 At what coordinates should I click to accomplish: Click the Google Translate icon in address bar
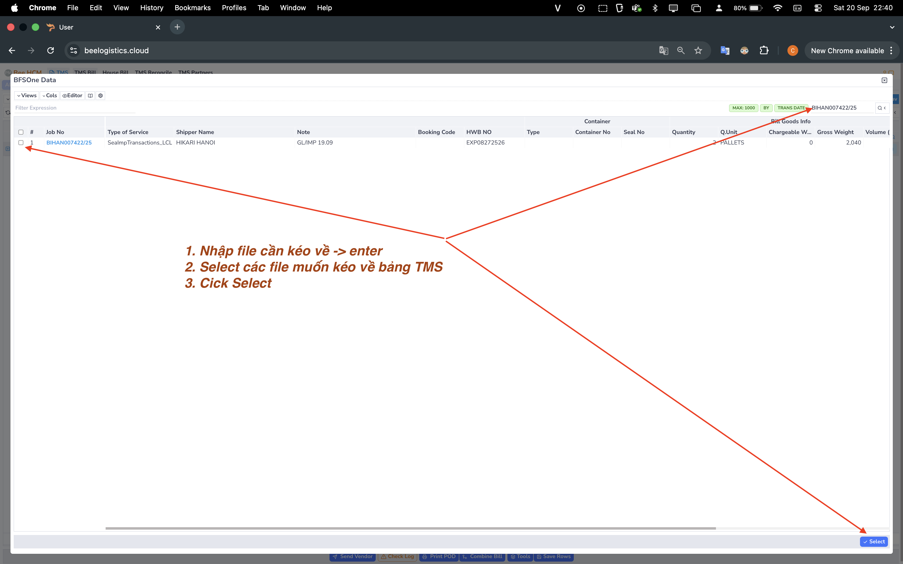(664, 50)
